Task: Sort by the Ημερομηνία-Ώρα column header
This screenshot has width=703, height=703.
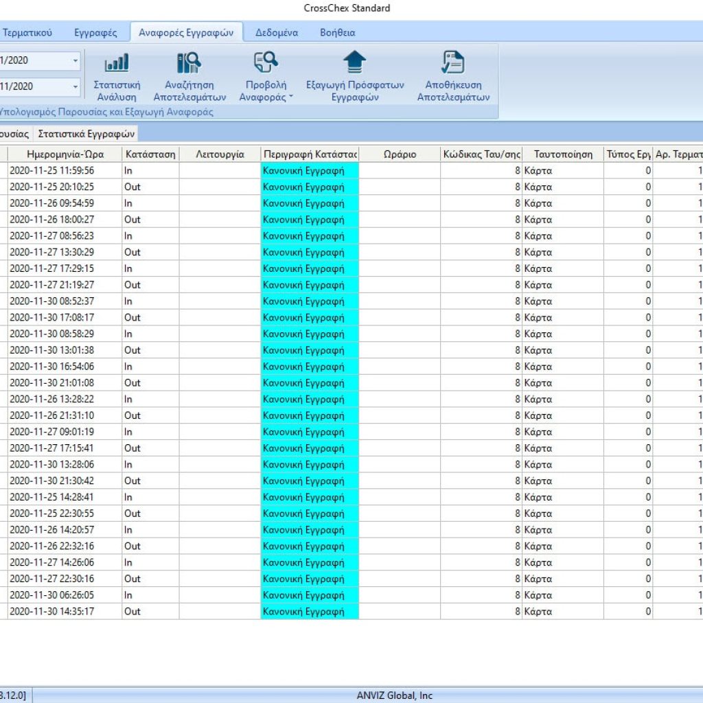Action: (65, 154)
